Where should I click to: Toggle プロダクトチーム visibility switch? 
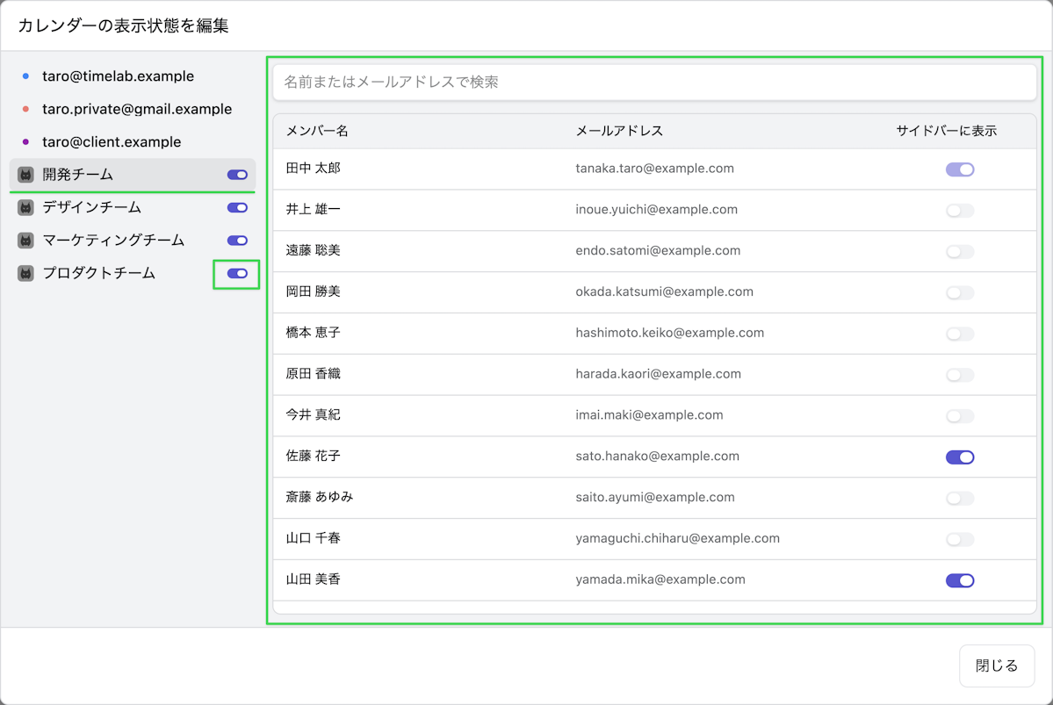(237, 273)
